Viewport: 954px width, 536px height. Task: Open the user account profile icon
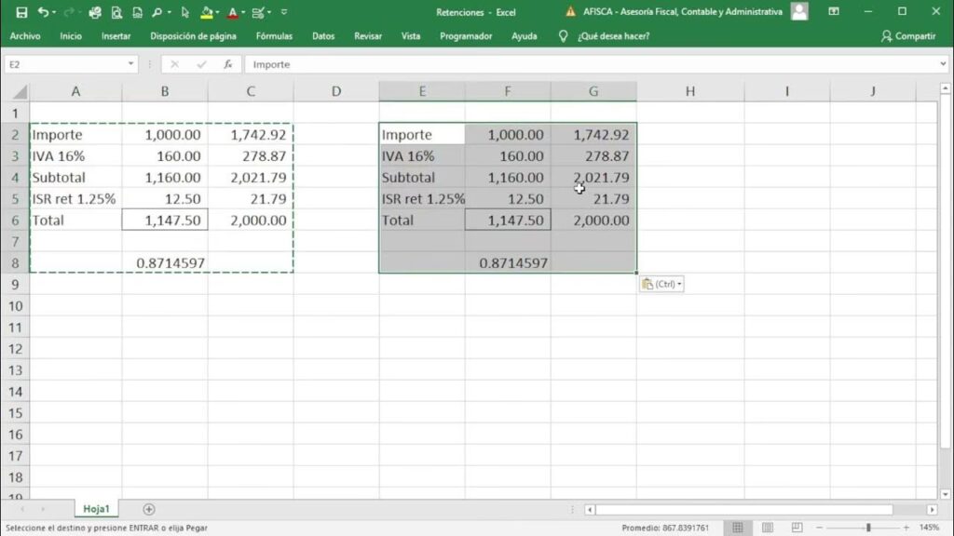click(x=799, y=12)
